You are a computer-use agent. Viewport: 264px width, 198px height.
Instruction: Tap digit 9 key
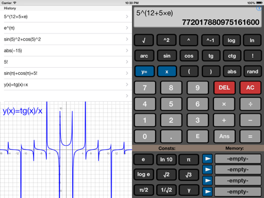(197, 87)
